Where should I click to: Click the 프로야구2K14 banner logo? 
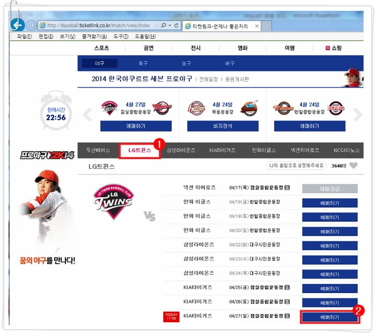(x=47, y=155)
